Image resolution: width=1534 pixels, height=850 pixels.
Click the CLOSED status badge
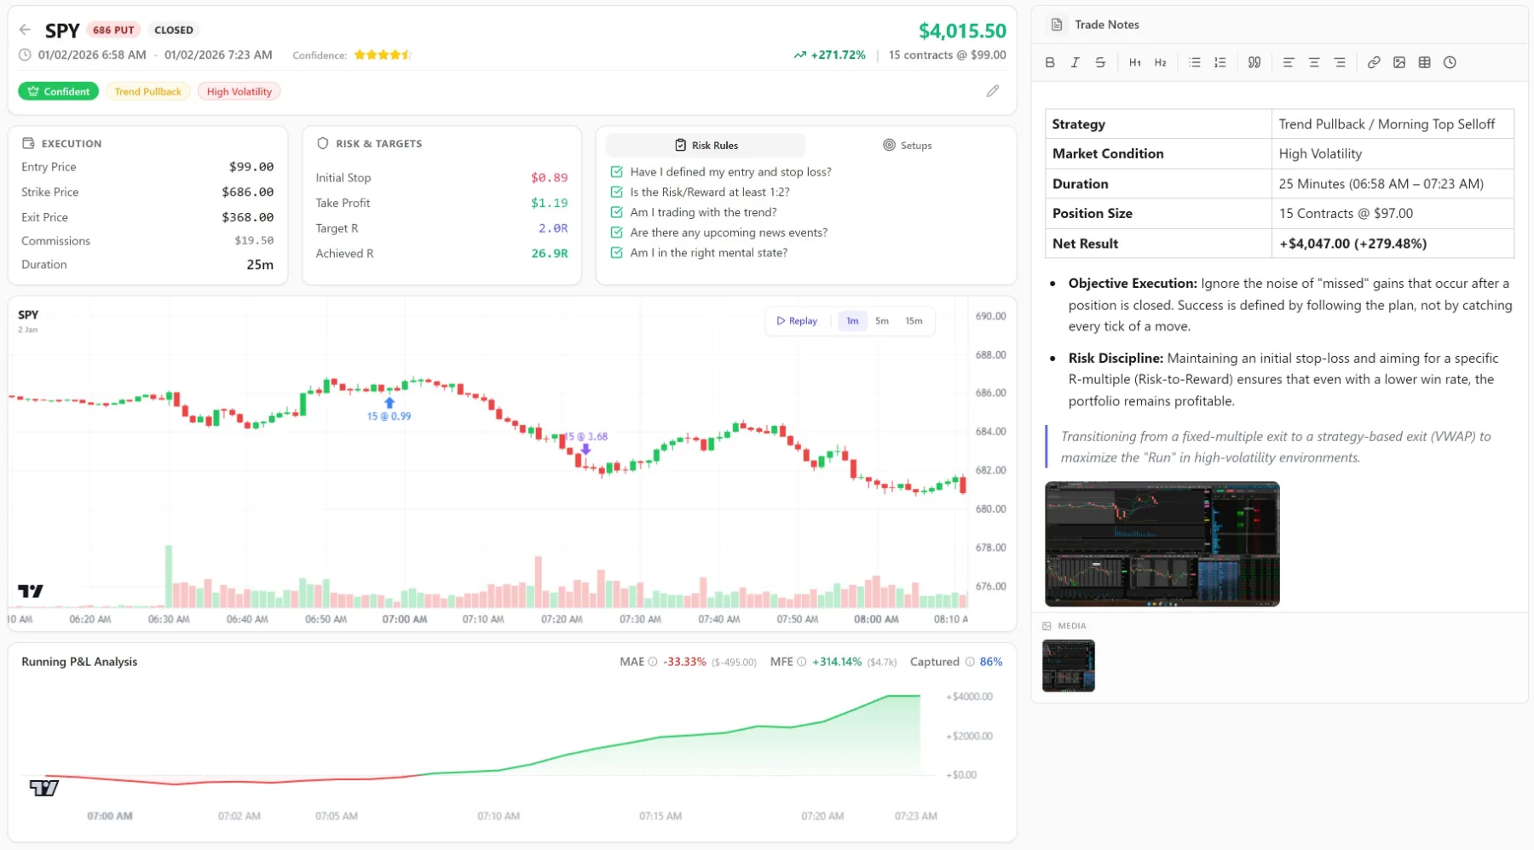(x=174, y=30)
